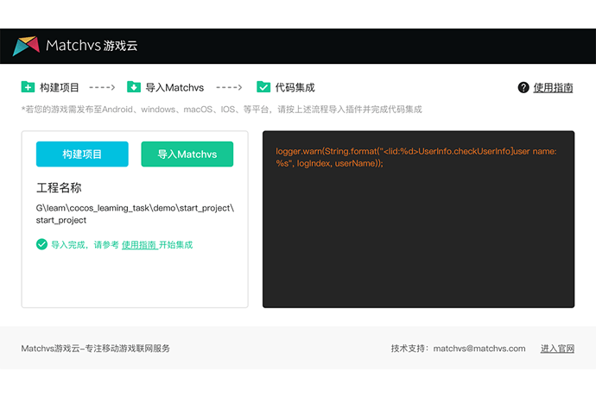
Task: Click the 技术支持 label in footer
Action: tap(410, 349)
